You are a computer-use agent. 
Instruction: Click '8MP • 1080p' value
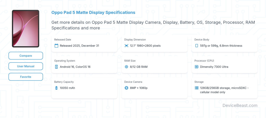tap(139, 88)
